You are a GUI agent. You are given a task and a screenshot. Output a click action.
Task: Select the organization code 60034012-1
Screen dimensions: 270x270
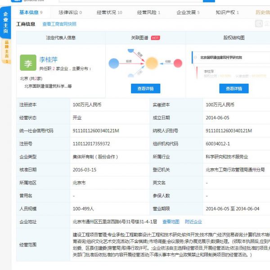point(218,144)
